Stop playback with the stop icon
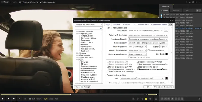This screenshot has width=202, height=102. 8,99
